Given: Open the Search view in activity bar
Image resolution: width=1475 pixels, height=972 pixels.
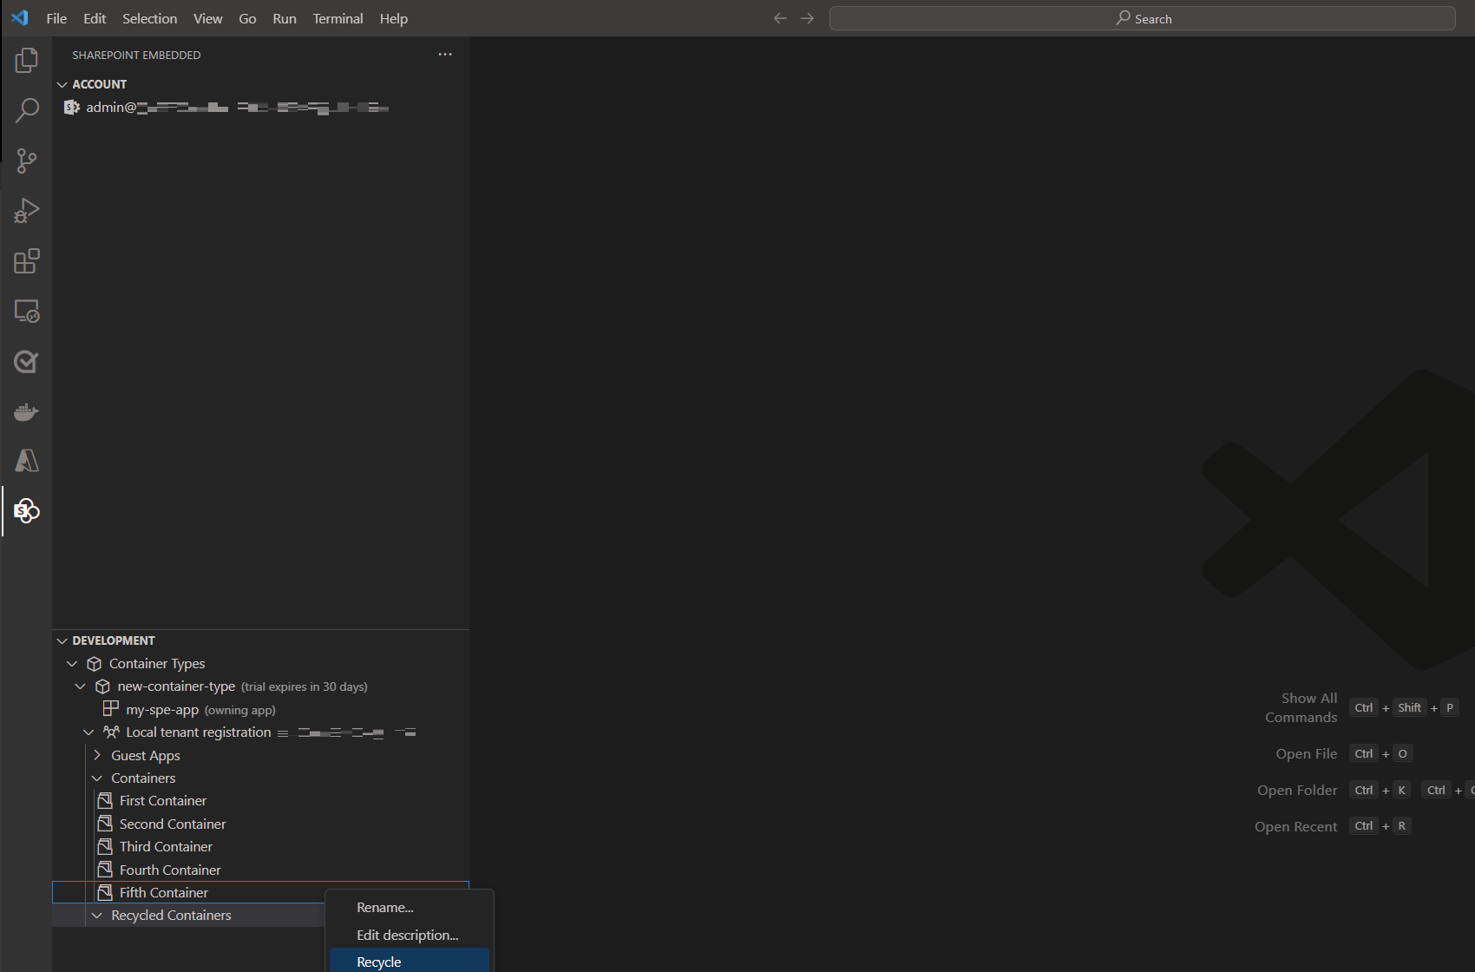Looking at the screenshot, I should point(27,110).
